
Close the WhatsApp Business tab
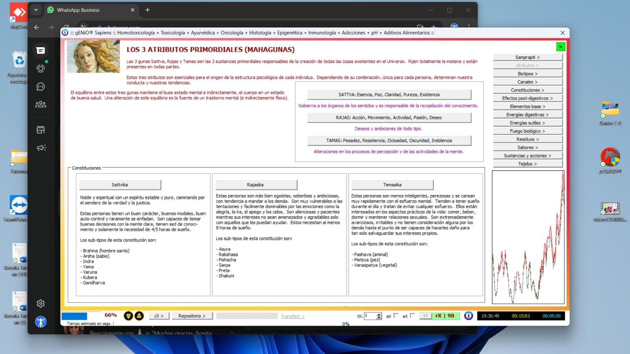(132, 10)
